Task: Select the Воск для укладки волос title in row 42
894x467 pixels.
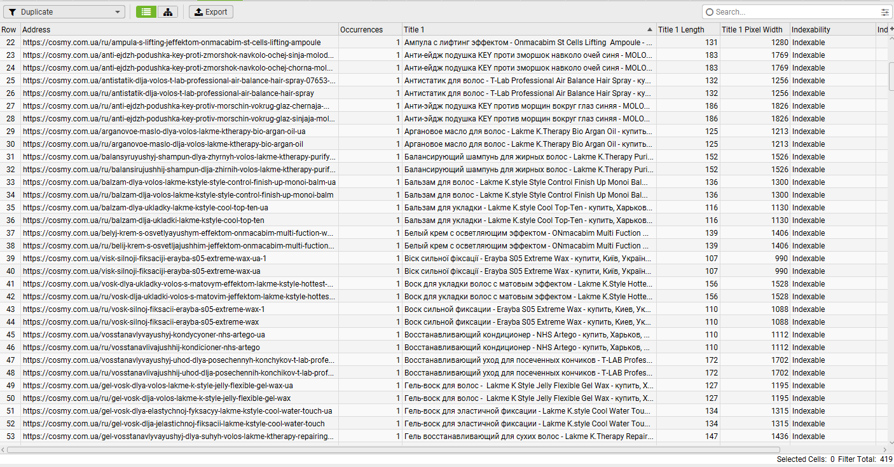Action: click(x=529, y=297)
